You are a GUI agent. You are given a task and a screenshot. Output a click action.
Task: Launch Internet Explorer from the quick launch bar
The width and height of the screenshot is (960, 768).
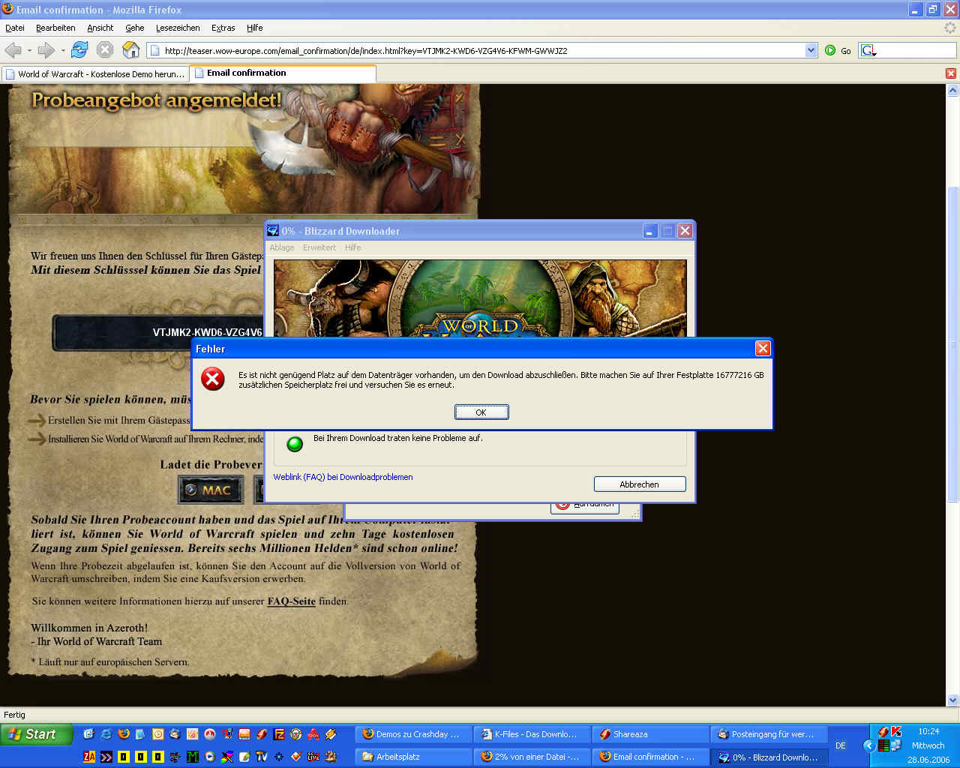(106, 734)
